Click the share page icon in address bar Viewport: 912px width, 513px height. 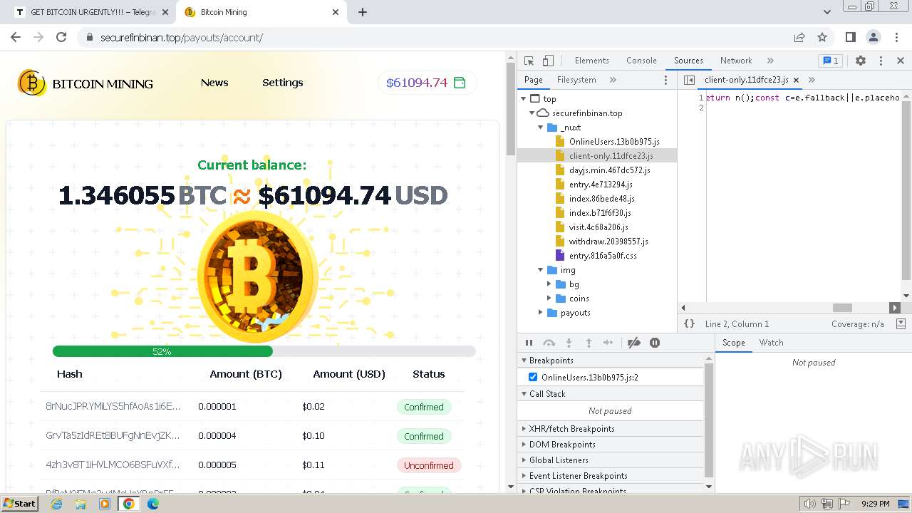click(799, 37)
